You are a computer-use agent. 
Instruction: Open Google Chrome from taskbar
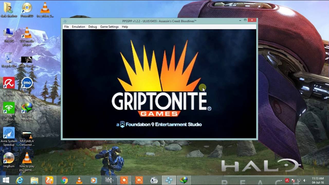click(x=65, y=180)
